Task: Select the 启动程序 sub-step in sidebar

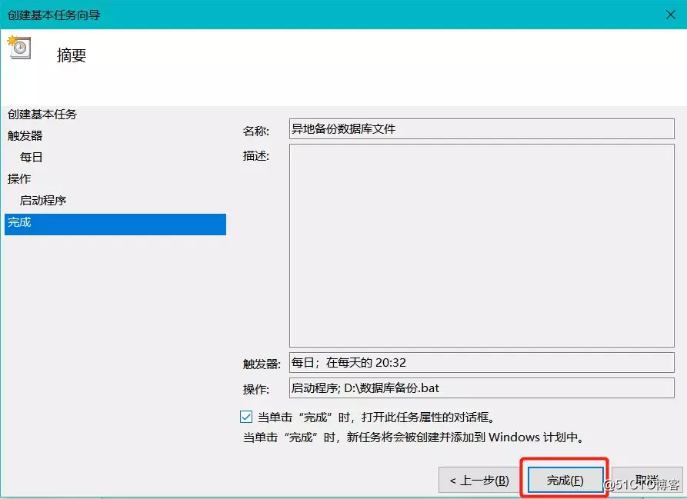Action: click(x=43, y=200)
